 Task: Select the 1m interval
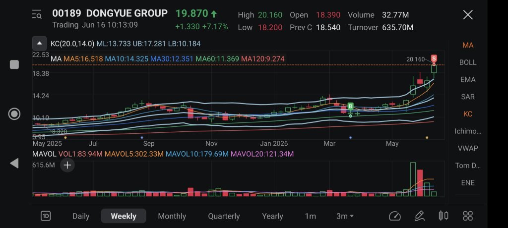tap(311, 216)
